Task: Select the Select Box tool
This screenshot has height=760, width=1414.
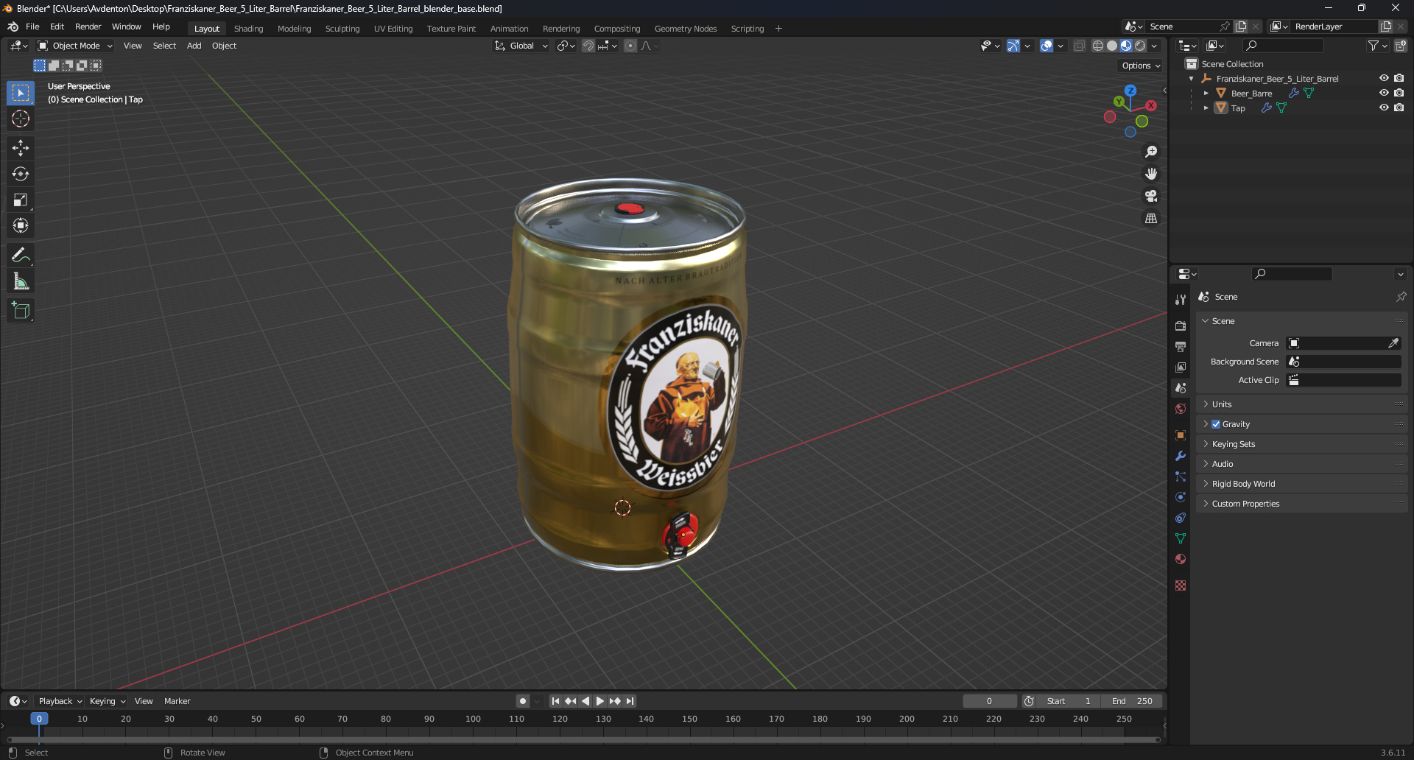Action: pyautogui.click(x=21, y=93)
